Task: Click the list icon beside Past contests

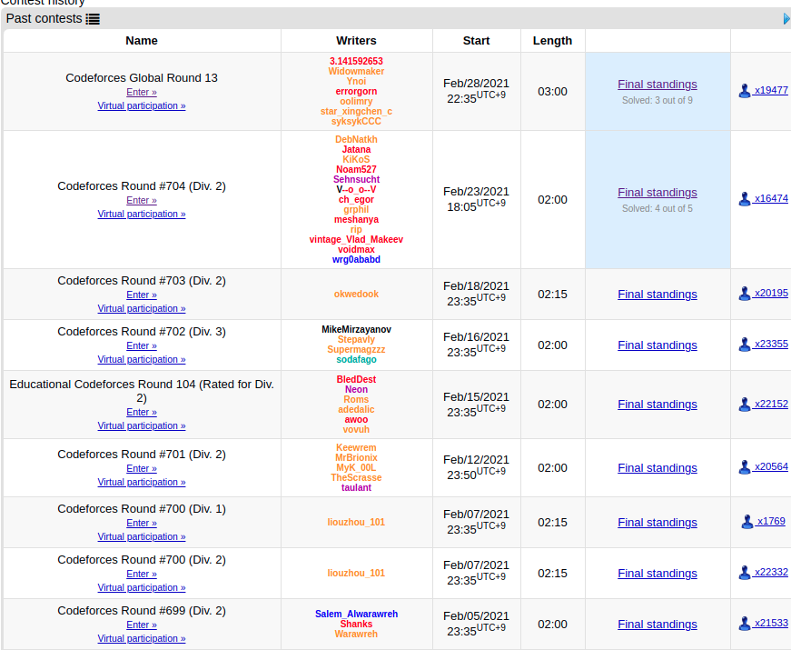Action: [93, 19]
